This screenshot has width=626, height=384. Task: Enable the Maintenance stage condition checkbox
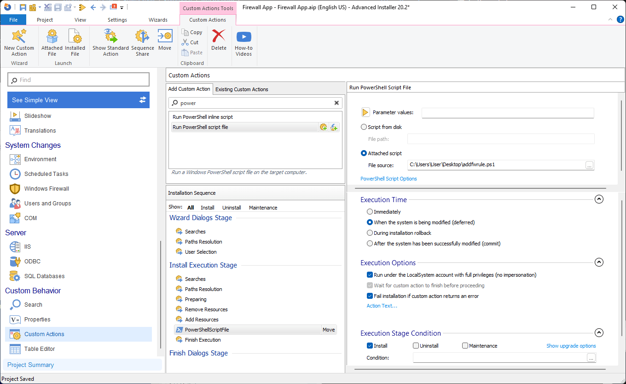(x=465, y=346)
